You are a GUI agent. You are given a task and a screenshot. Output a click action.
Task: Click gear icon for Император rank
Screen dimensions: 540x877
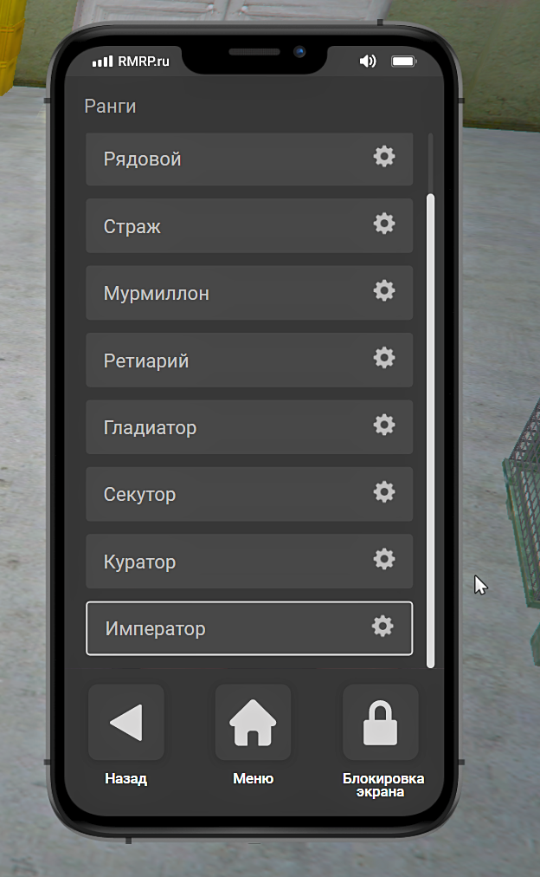(x=382, y=627)
